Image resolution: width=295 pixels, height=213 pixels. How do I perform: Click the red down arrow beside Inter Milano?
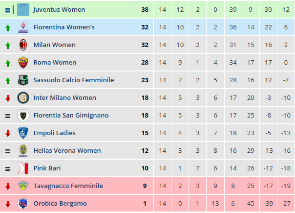tap(7, 98)
